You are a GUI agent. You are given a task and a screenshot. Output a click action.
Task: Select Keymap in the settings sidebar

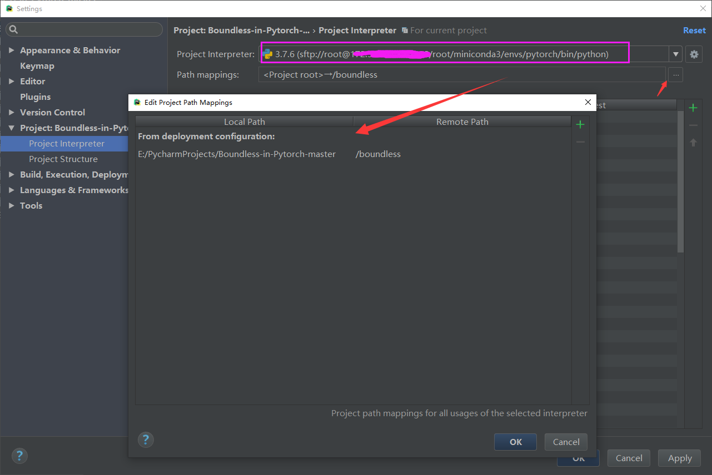click(37, 65)
